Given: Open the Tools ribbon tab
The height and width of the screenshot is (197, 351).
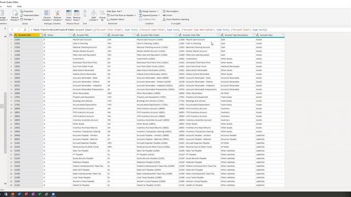Looking at the screenshot, I should tap(9, 6).
